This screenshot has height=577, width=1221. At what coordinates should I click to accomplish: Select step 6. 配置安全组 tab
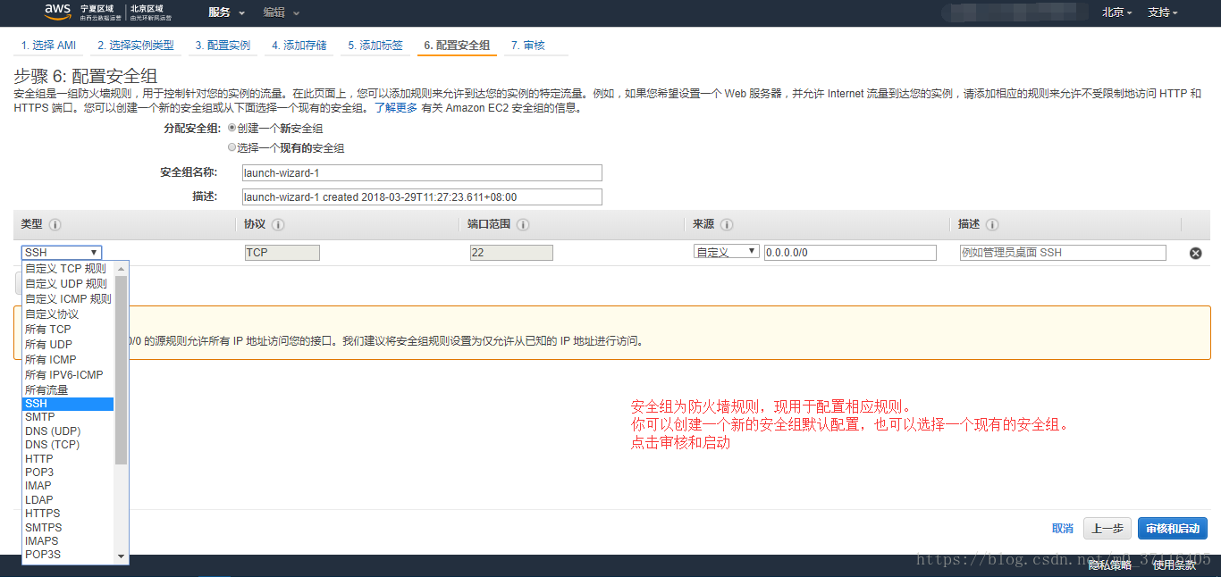click(x=457, y=46)
